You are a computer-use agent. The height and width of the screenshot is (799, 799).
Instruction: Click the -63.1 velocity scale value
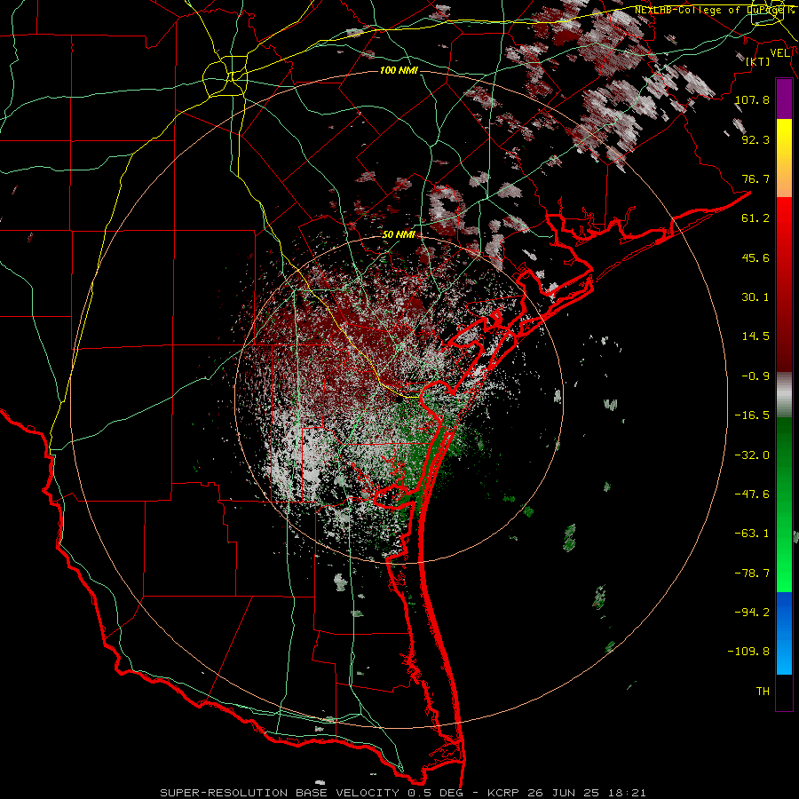click(x=752, y=534)
